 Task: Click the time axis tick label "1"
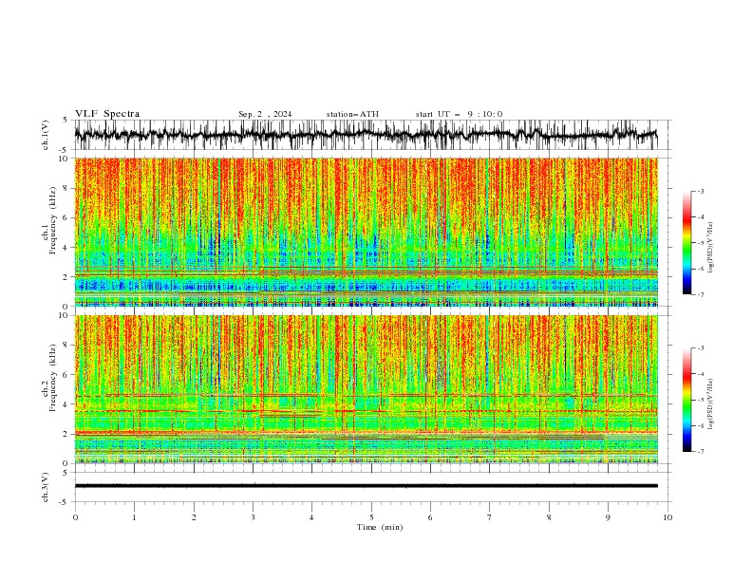[134, 517]
